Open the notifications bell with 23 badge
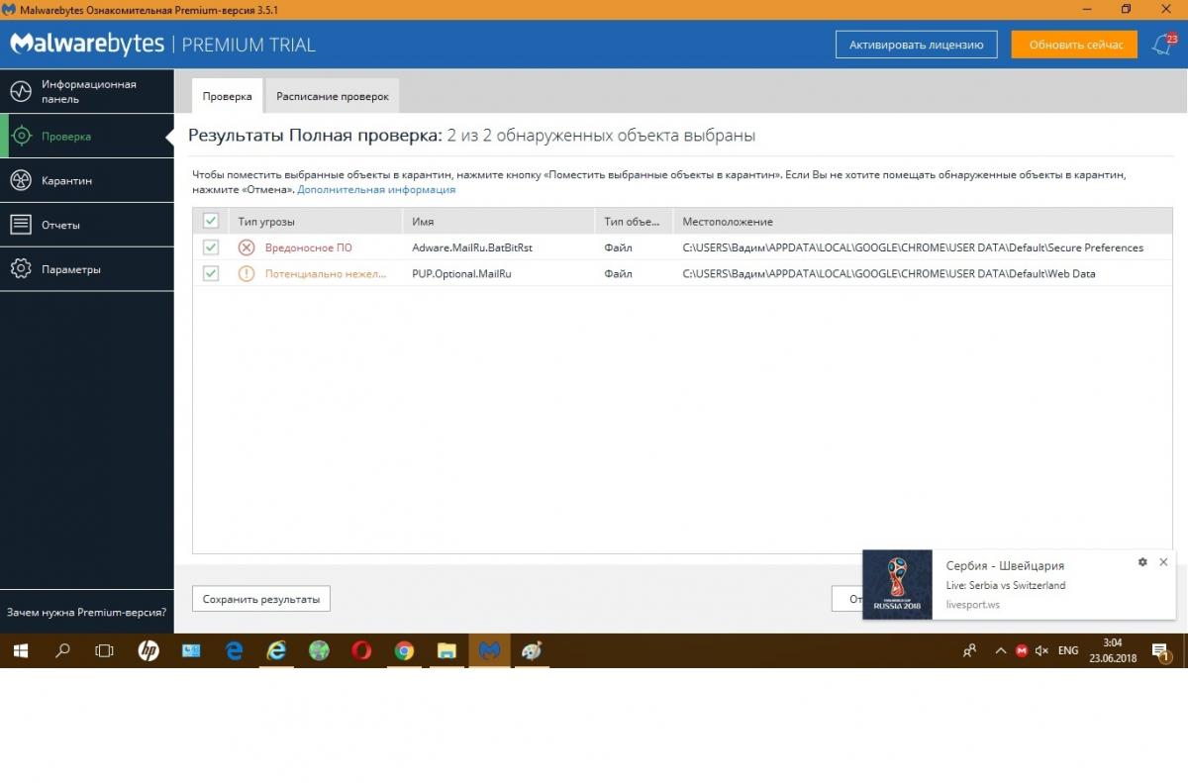The image size is (1188, 783). tap(1163, 45)
